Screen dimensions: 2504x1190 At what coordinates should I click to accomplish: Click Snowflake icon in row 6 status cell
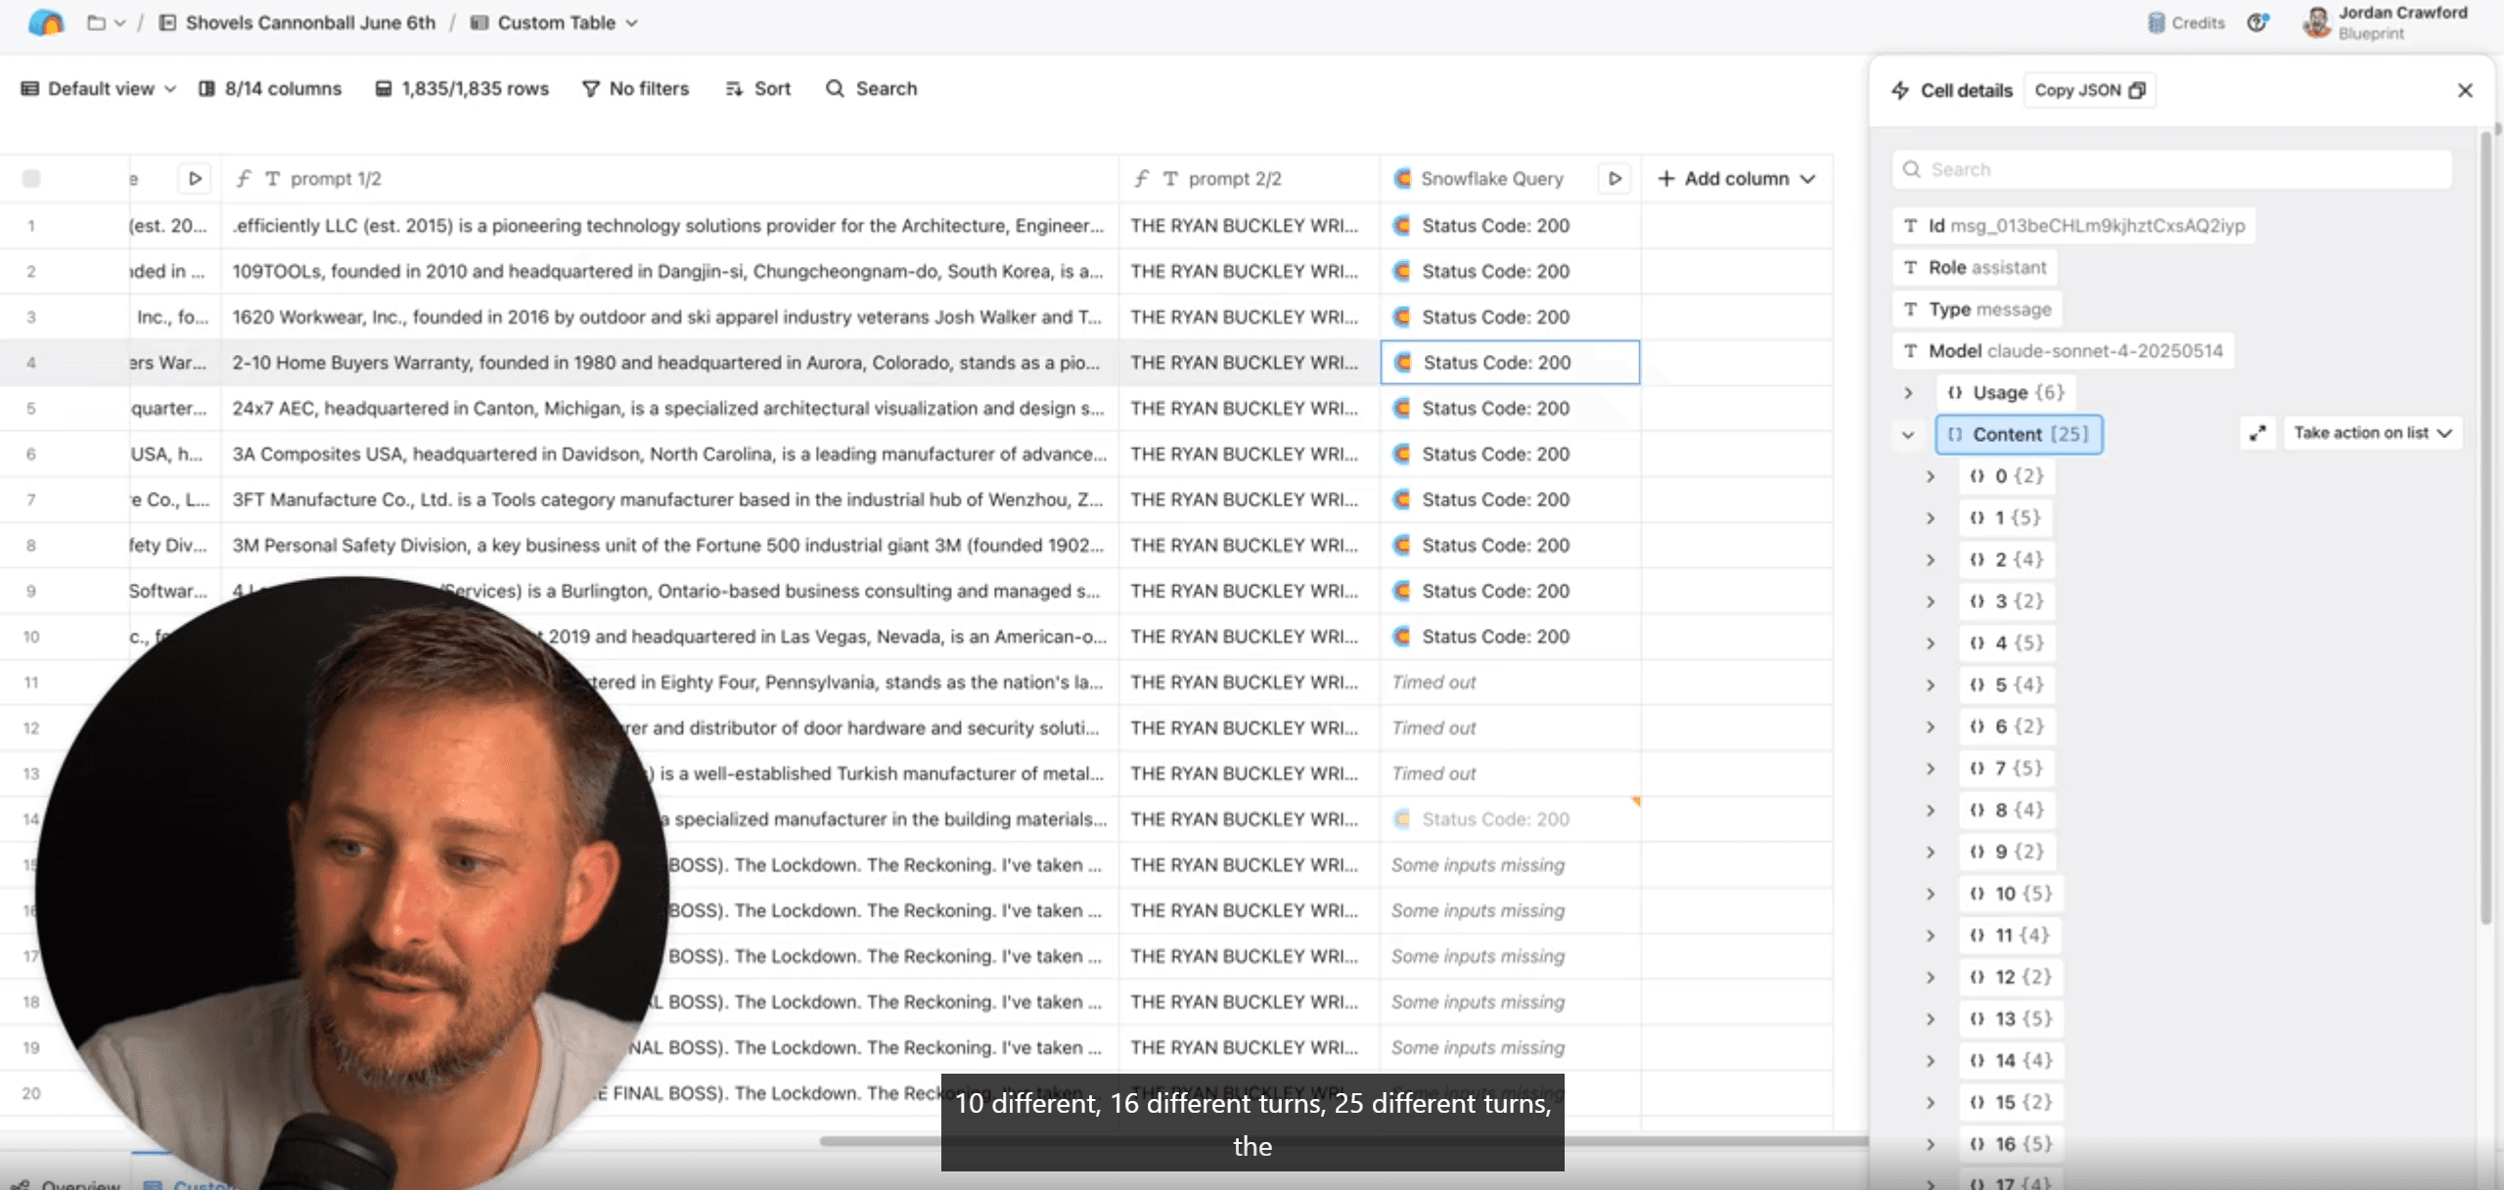tap(1402, 455)
